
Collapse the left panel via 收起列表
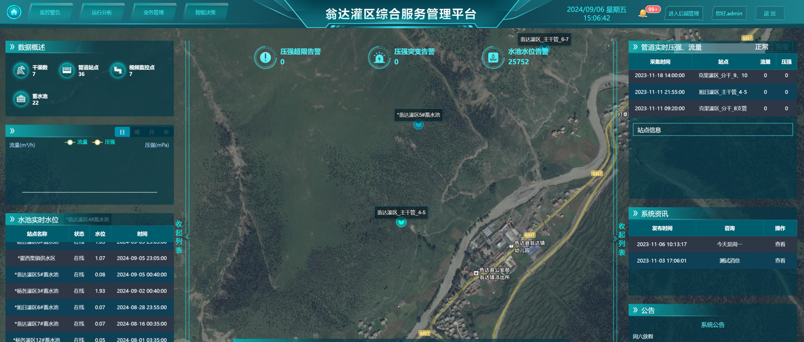pos(179,237)
